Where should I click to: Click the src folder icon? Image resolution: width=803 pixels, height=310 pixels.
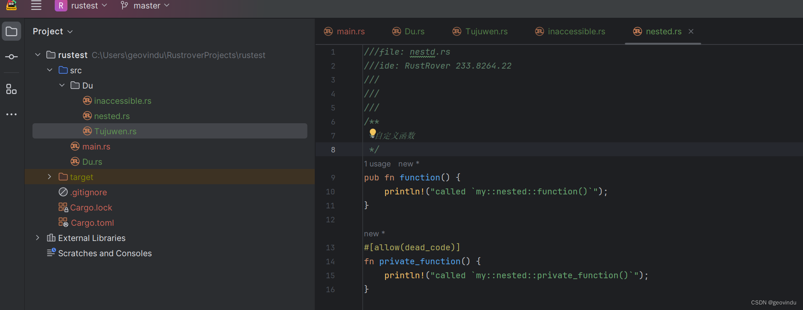(x=63, y=70)
